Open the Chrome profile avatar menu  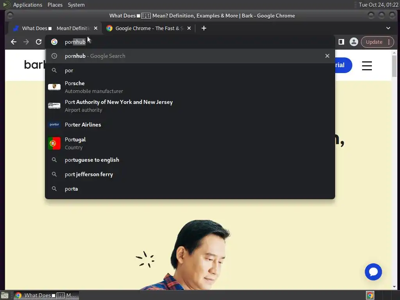[354, 42]
